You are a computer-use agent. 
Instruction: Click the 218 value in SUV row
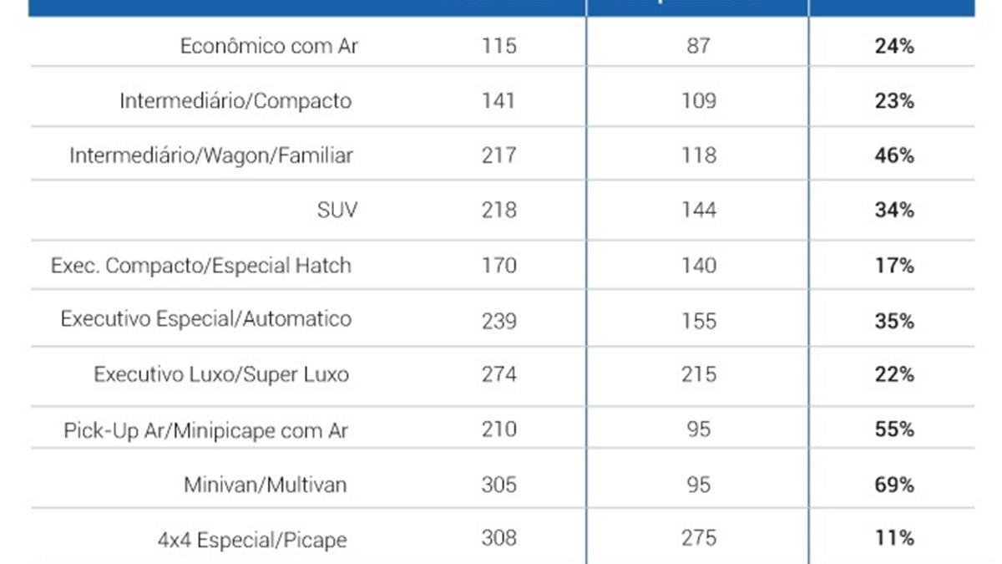pos(498,210)
